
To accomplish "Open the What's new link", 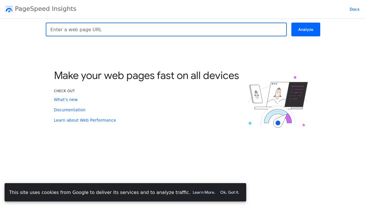I will pos(66,100).
